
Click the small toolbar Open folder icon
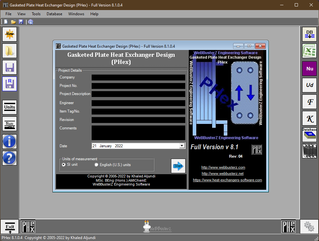(13, 22)
